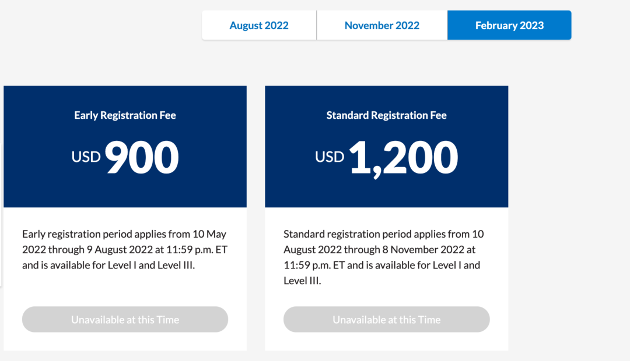
Task: Open the November 2022 tab
Action: click(x=382, y=26)
